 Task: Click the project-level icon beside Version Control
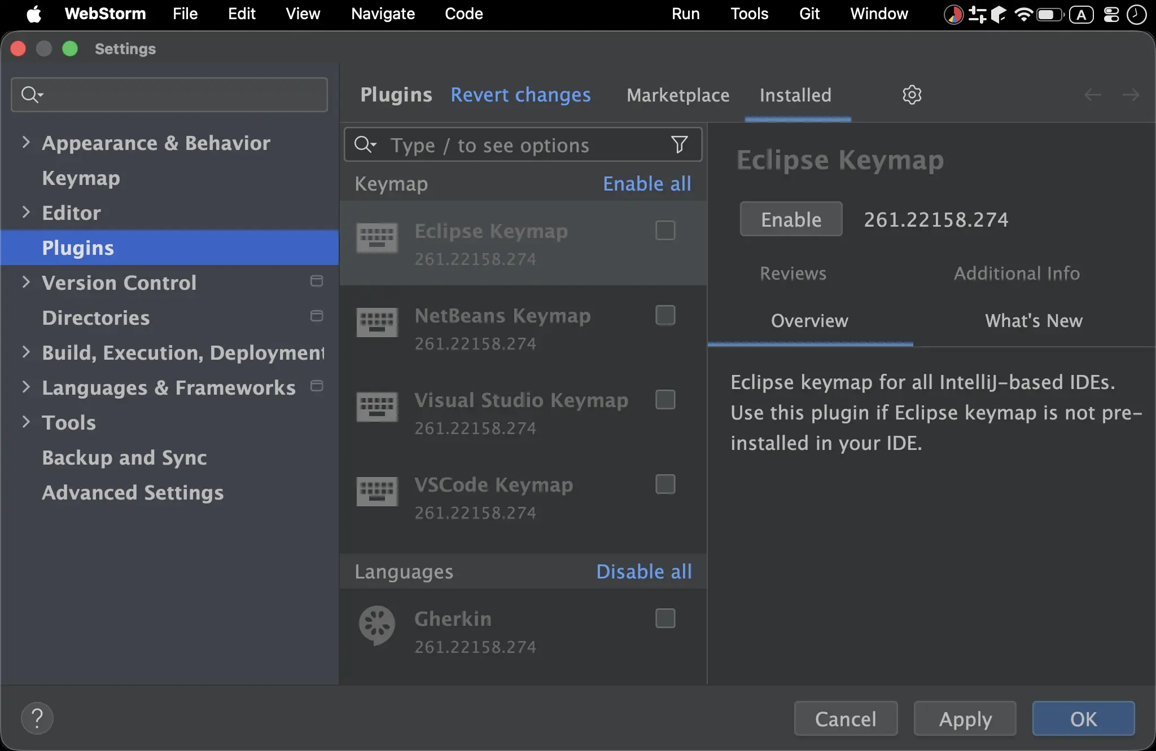point(317,281)
